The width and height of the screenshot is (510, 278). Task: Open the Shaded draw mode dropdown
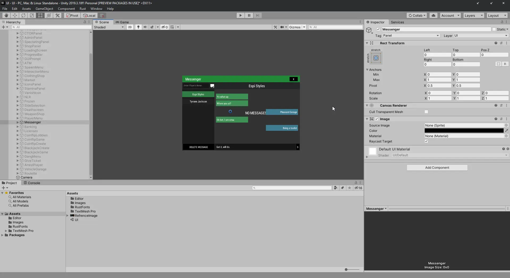tap(109, 27)
